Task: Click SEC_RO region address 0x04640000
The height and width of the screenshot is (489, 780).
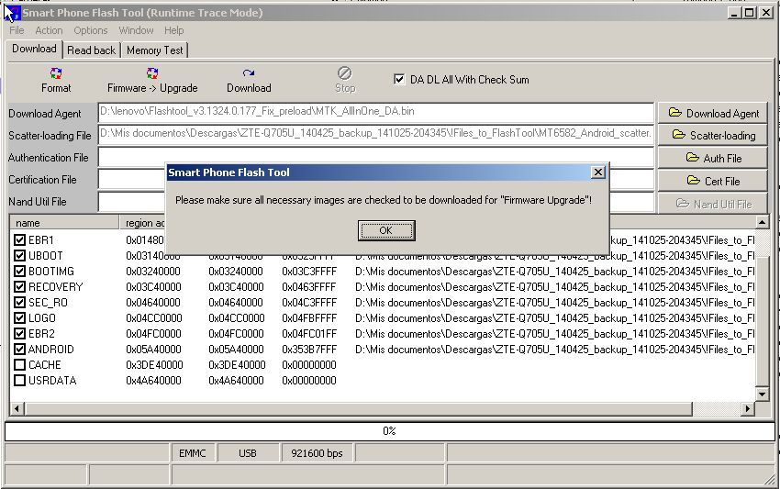Action: coord(153,303)
